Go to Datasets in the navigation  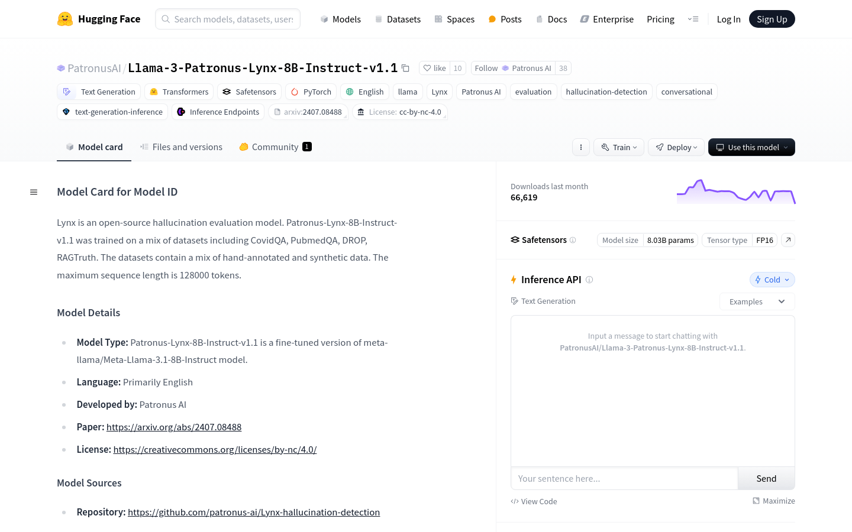tap(398, 19)
